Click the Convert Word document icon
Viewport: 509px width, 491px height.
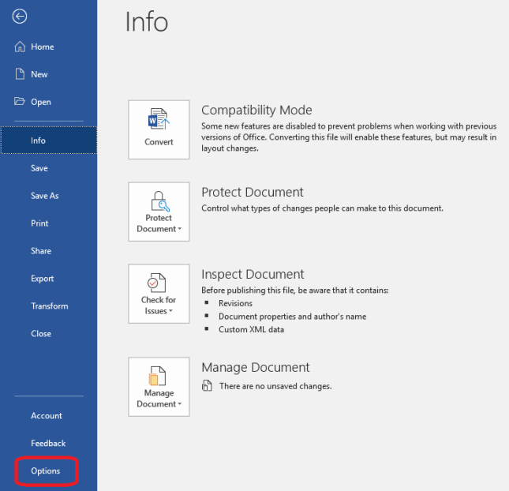[x=159, y=121]
